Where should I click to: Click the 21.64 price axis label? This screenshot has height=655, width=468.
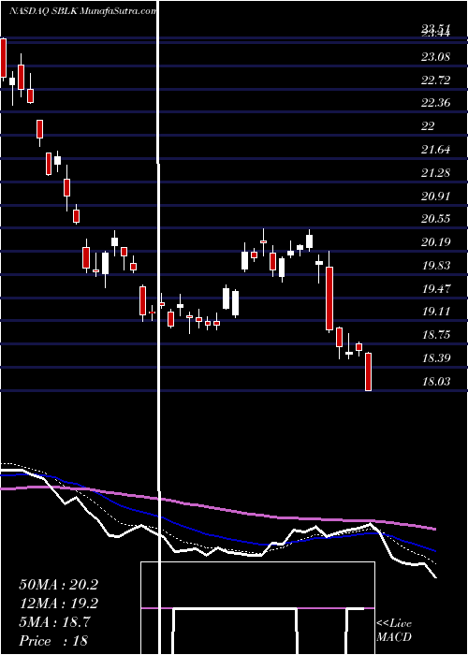click(x=436, y=149)
